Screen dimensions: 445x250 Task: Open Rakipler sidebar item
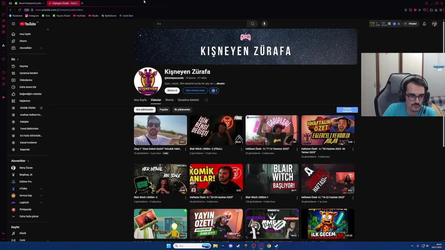[x=24, y=122]
